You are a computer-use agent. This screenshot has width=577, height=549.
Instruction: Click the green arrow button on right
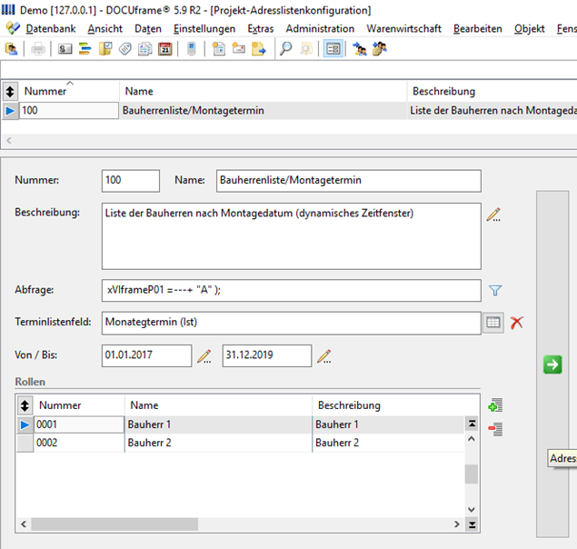click(552, 364)
